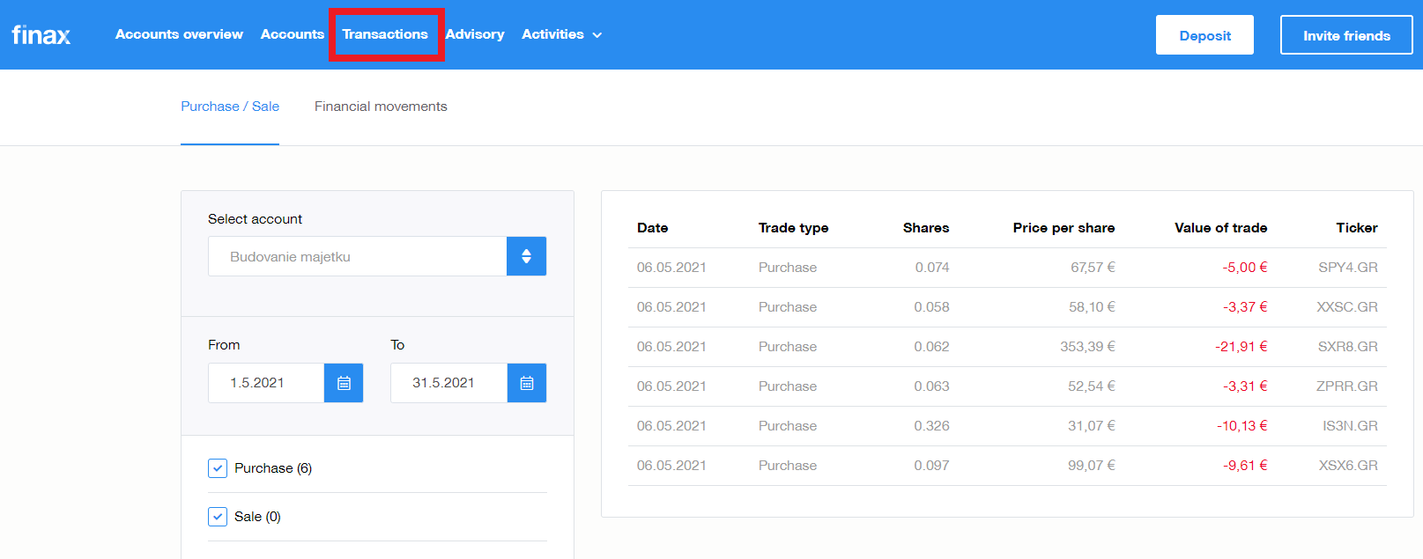1423x559 pixels.
Task: Click the Invite friends button
Action: [x=1346, y=35]
